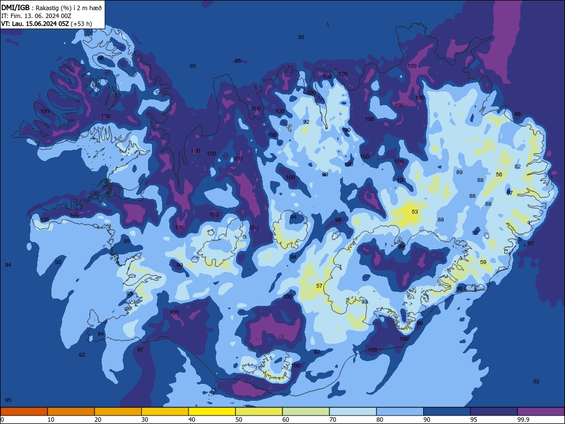The image size is (565, 424).
Task: Click the humidity value '82' on the map
Action: pyautogui.click(x=518, y=167)
